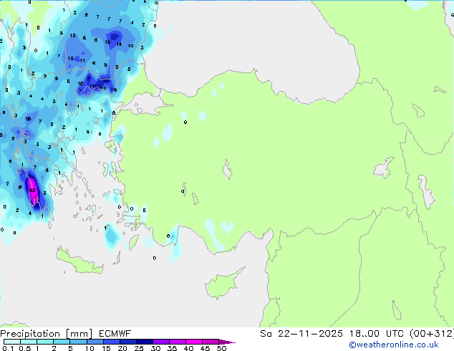Click the 25 to 30 mm navy swatch

144,342
